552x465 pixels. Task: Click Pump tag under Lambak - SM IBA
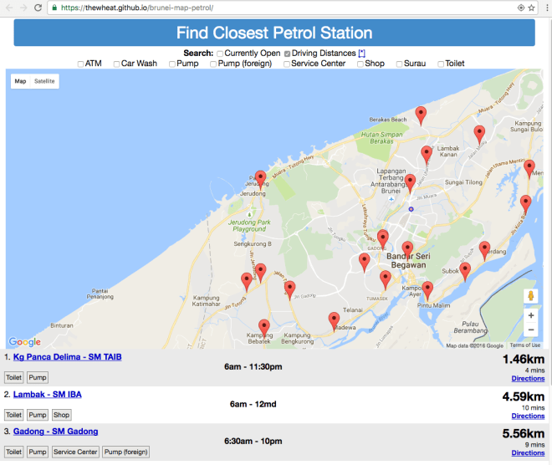[38, 415]
